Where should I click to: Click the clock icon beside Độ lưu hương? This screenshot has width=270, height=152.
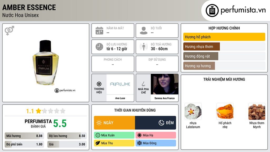coord(99,47)
